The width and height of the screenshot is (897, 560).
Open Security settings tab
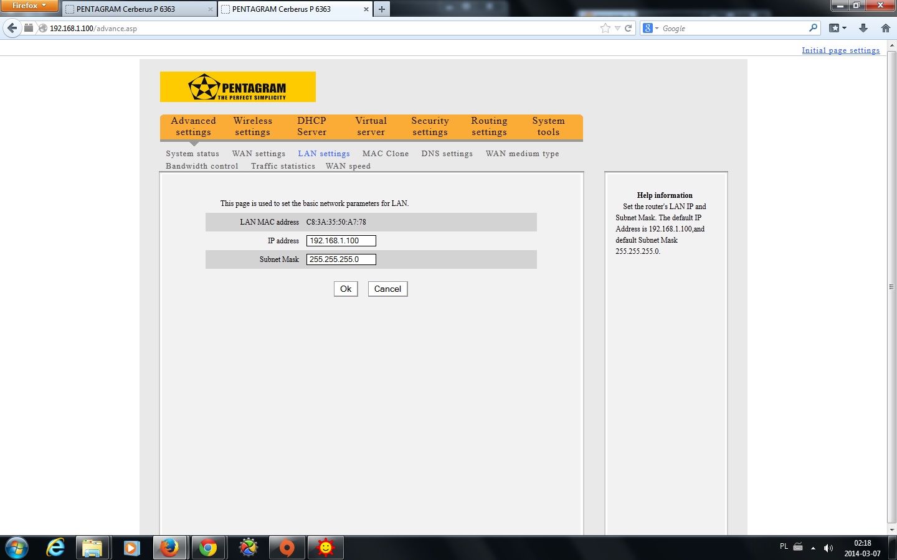click(x=430, y=126)
